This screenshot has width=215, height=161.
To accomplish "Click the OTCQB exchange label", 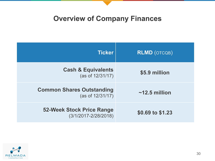I will pos(164,53).
